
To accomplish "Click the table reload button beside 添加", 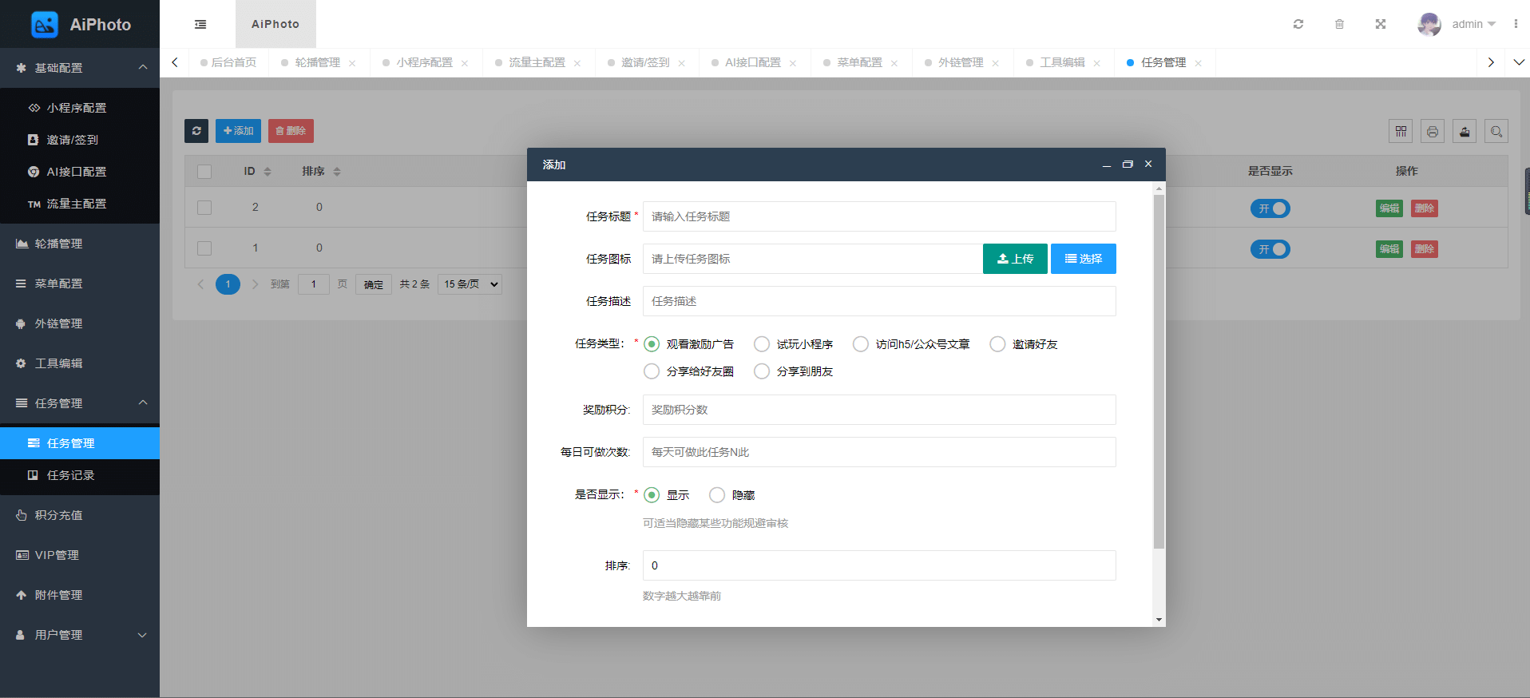I will [196, 131].
